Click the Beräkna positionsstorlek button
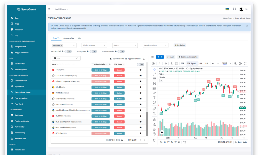 click(x=188, y=57)
